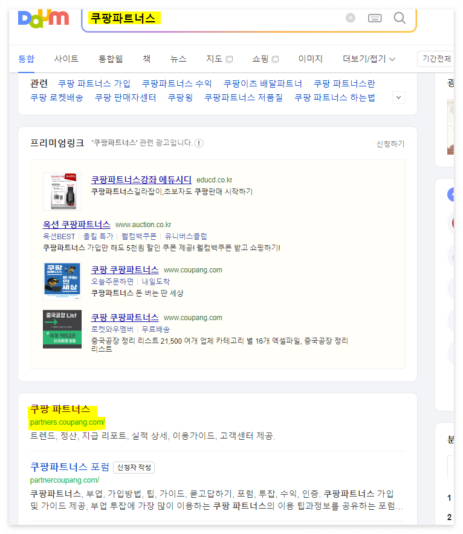Click related search 쿠팡파트너스 수익
Viewport: 463px width, 534px height.
click(x=176, y=83)
